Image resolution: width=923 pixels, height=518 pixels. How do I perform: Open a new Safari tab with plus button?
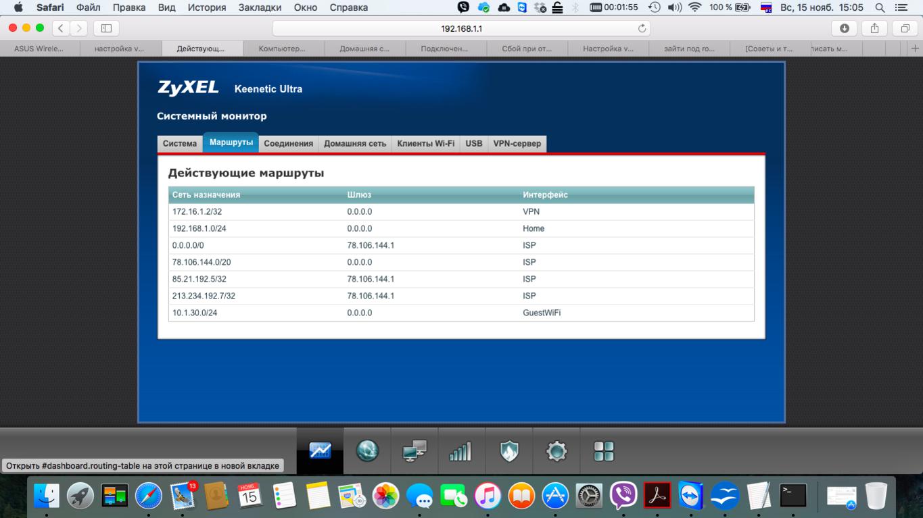(x=915, y=49)
